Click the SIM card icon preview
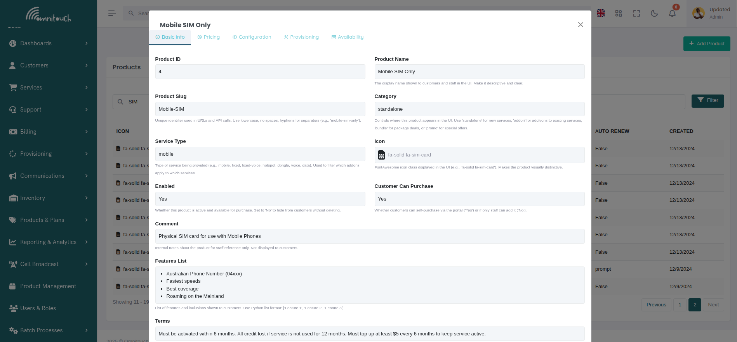The image size is (737, 342). coord(382,155)
